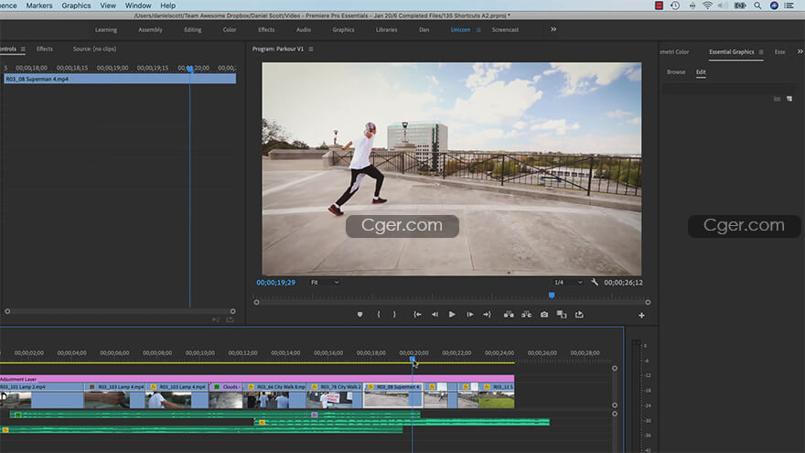Open Essential Graphics panel menu icon
805x453 pixels.
click(761, 52)
